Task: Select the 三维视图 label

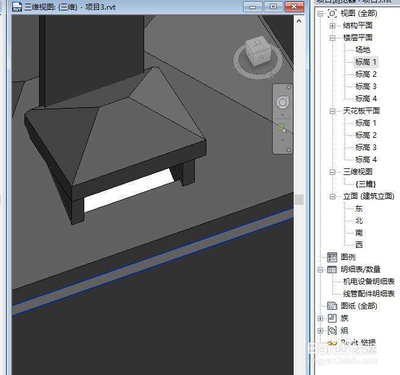Action: [x=358, y=172]
